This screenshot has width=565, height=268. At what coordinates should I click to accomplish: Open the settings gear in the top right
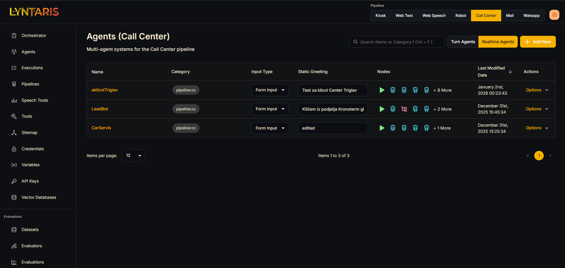pos(554,15)
